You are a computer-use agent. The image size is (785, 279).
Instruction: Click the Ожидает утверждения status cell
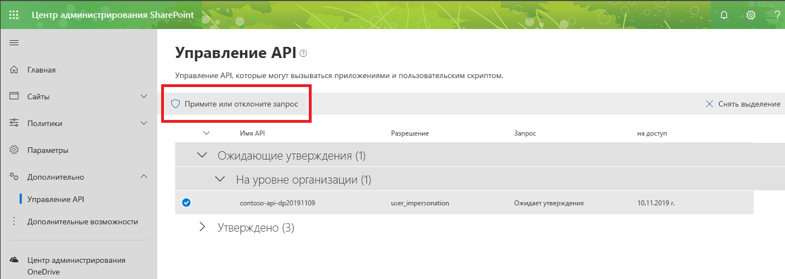point(549,203)
